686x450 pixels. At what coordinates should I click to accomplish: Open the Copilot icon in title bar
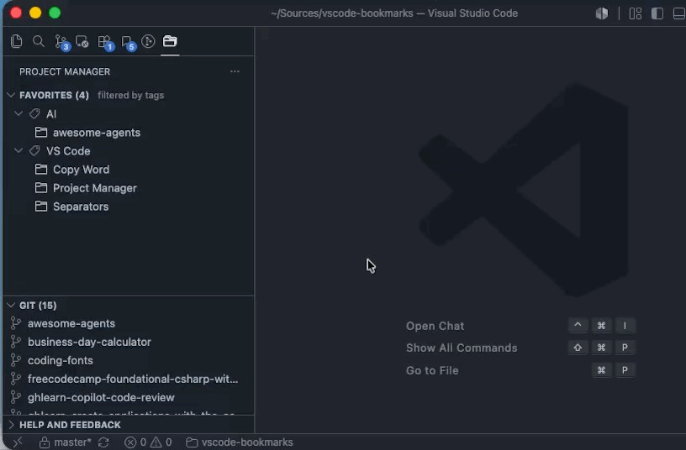[x=602, y=13]
